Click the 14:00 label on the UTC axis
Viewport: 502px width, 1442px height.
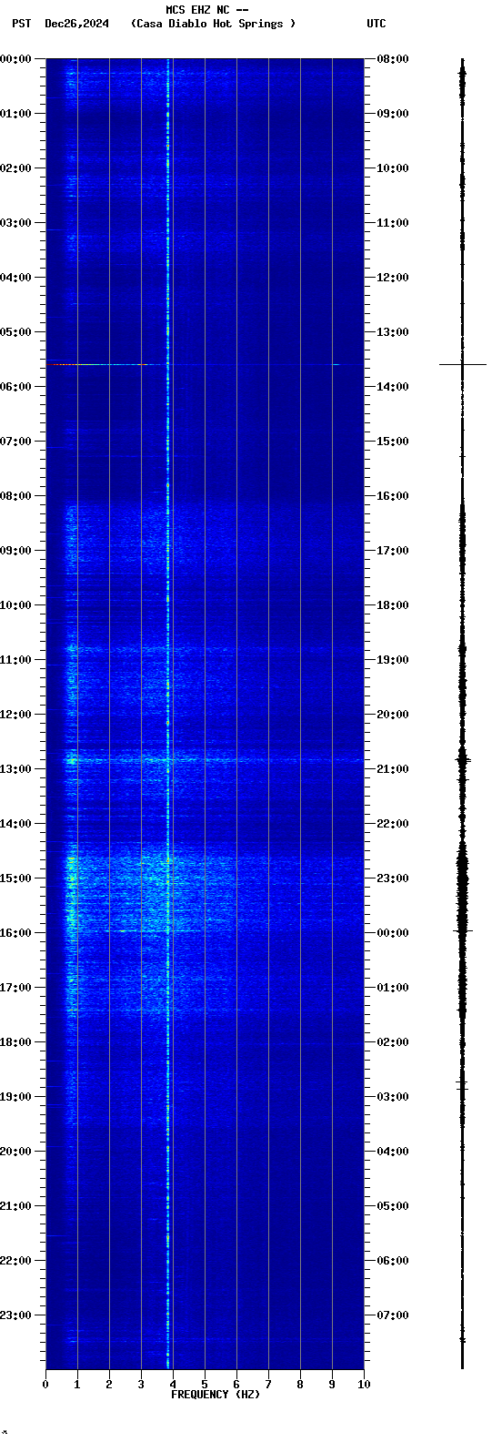(x=392, y=387)
